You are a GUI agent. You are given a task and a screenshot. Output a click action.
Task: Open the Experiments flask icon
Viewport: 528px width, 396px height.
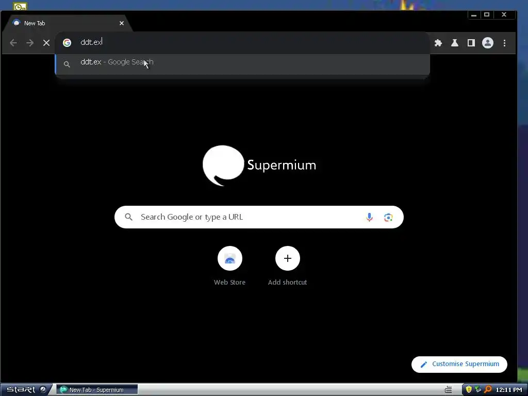455,43
